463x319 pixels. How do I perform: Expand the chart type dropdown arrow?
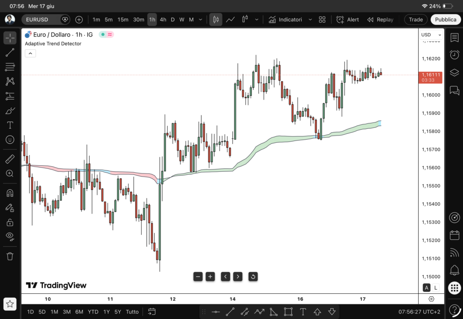tap(257, 19)
